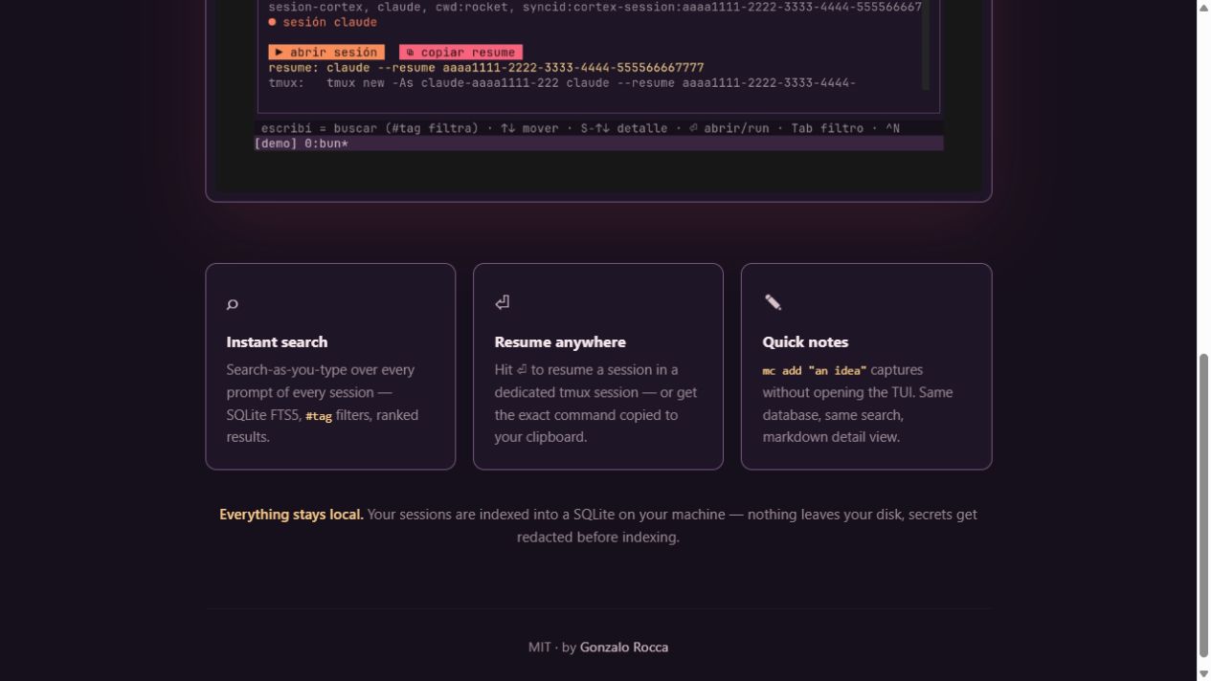Click the 'MIT' license text in footer

pos(540,648)
